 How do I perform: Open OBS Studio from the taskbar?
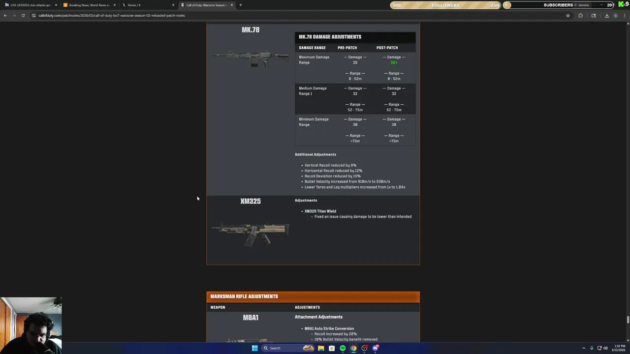(364, 348)
